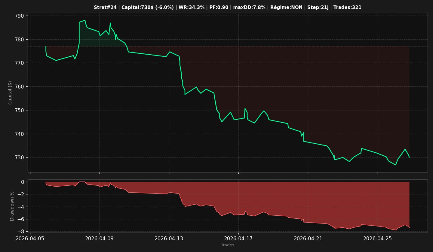Click the 2026-04-17 date label
The width and height of the screenshot is (433, 252).
pos(238,238)
